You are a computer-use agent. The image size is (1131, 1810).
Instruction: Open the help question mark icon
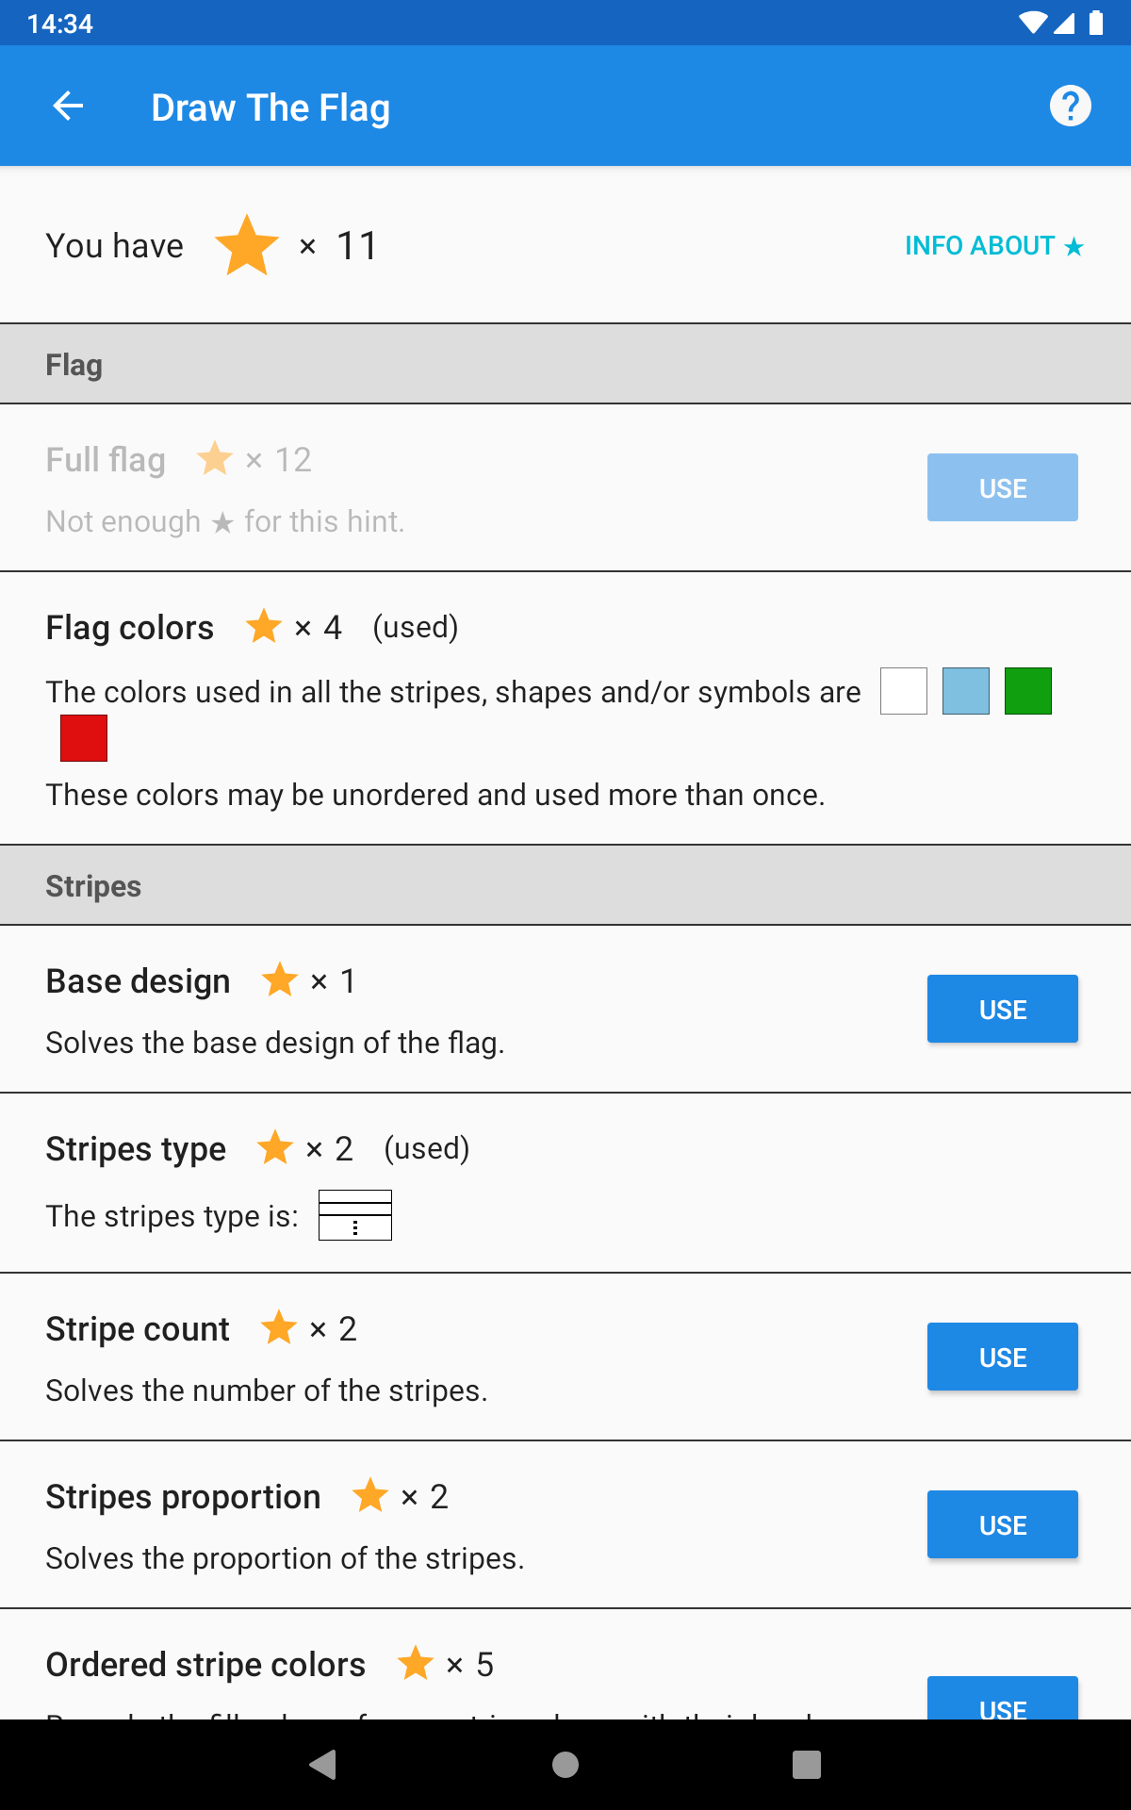click(x=1070, y=106)
